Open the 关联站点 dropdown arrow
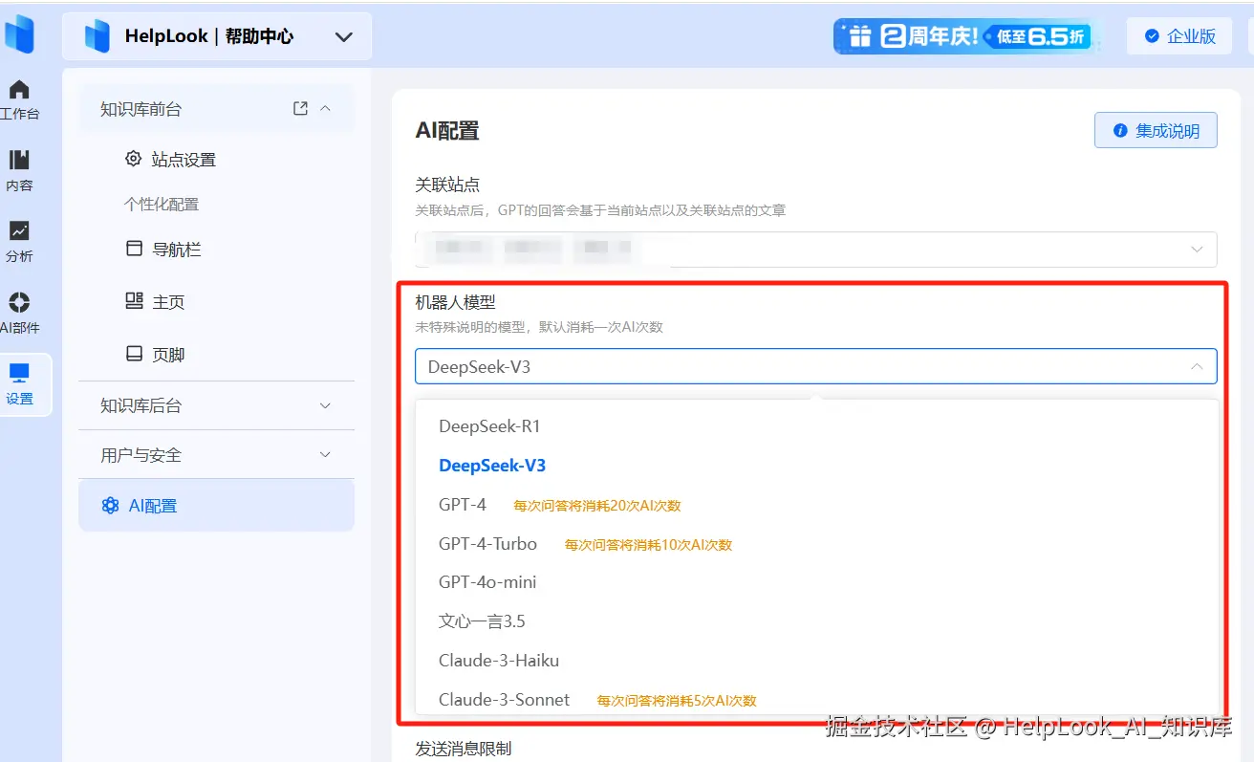This screenshot has width=1254, height=762. tap(1197, 250)
